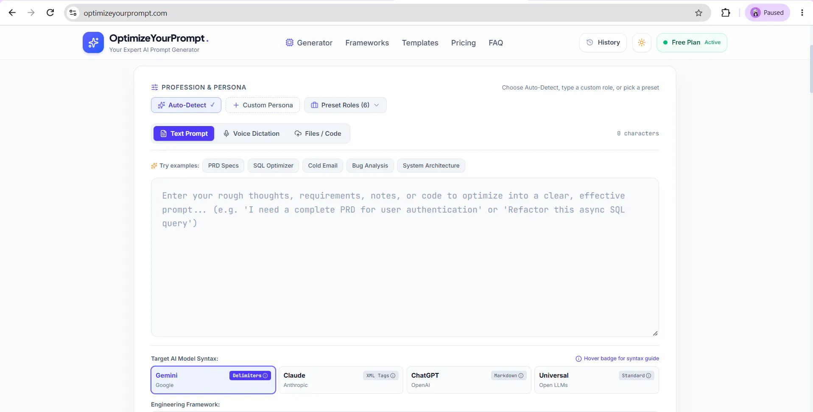Switch to the Files / Code tab
813x412 pixels.
318,134
